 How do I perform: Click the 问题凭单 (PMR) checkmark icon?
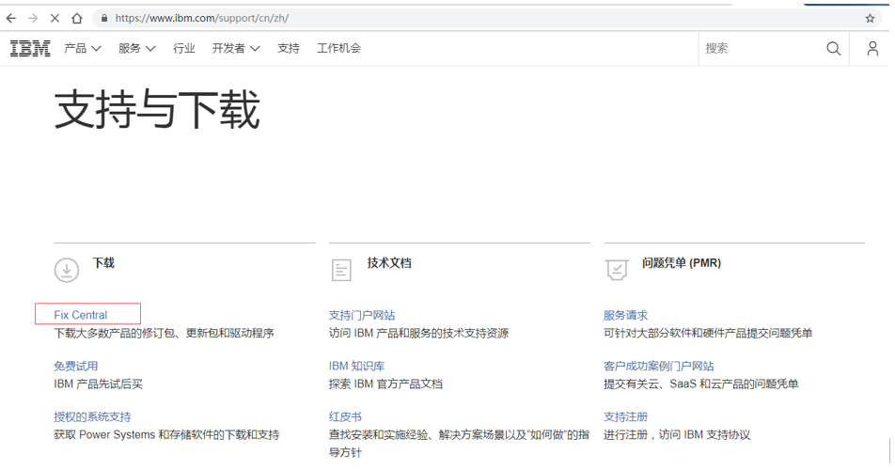[617, 270]
